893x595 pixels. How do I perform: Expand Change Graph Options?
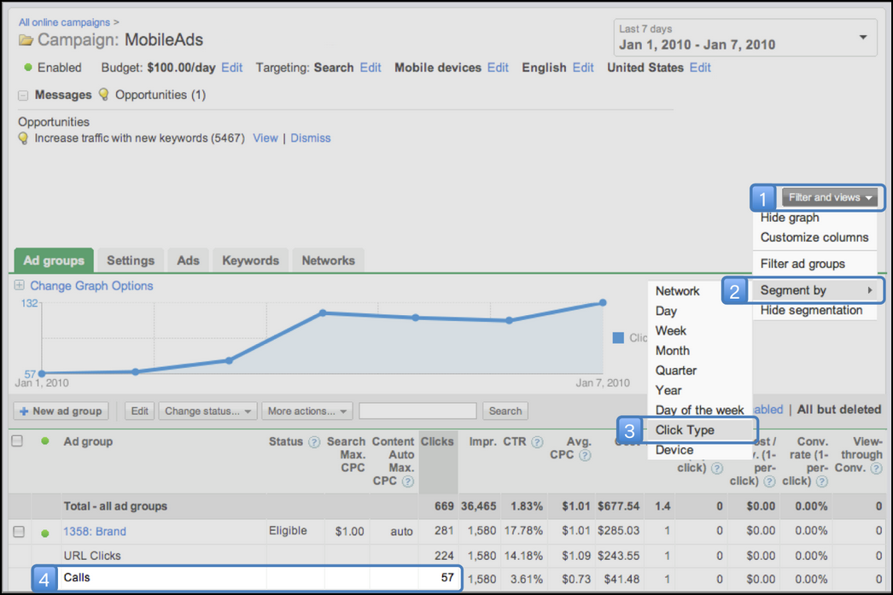(x=20, y=286)
